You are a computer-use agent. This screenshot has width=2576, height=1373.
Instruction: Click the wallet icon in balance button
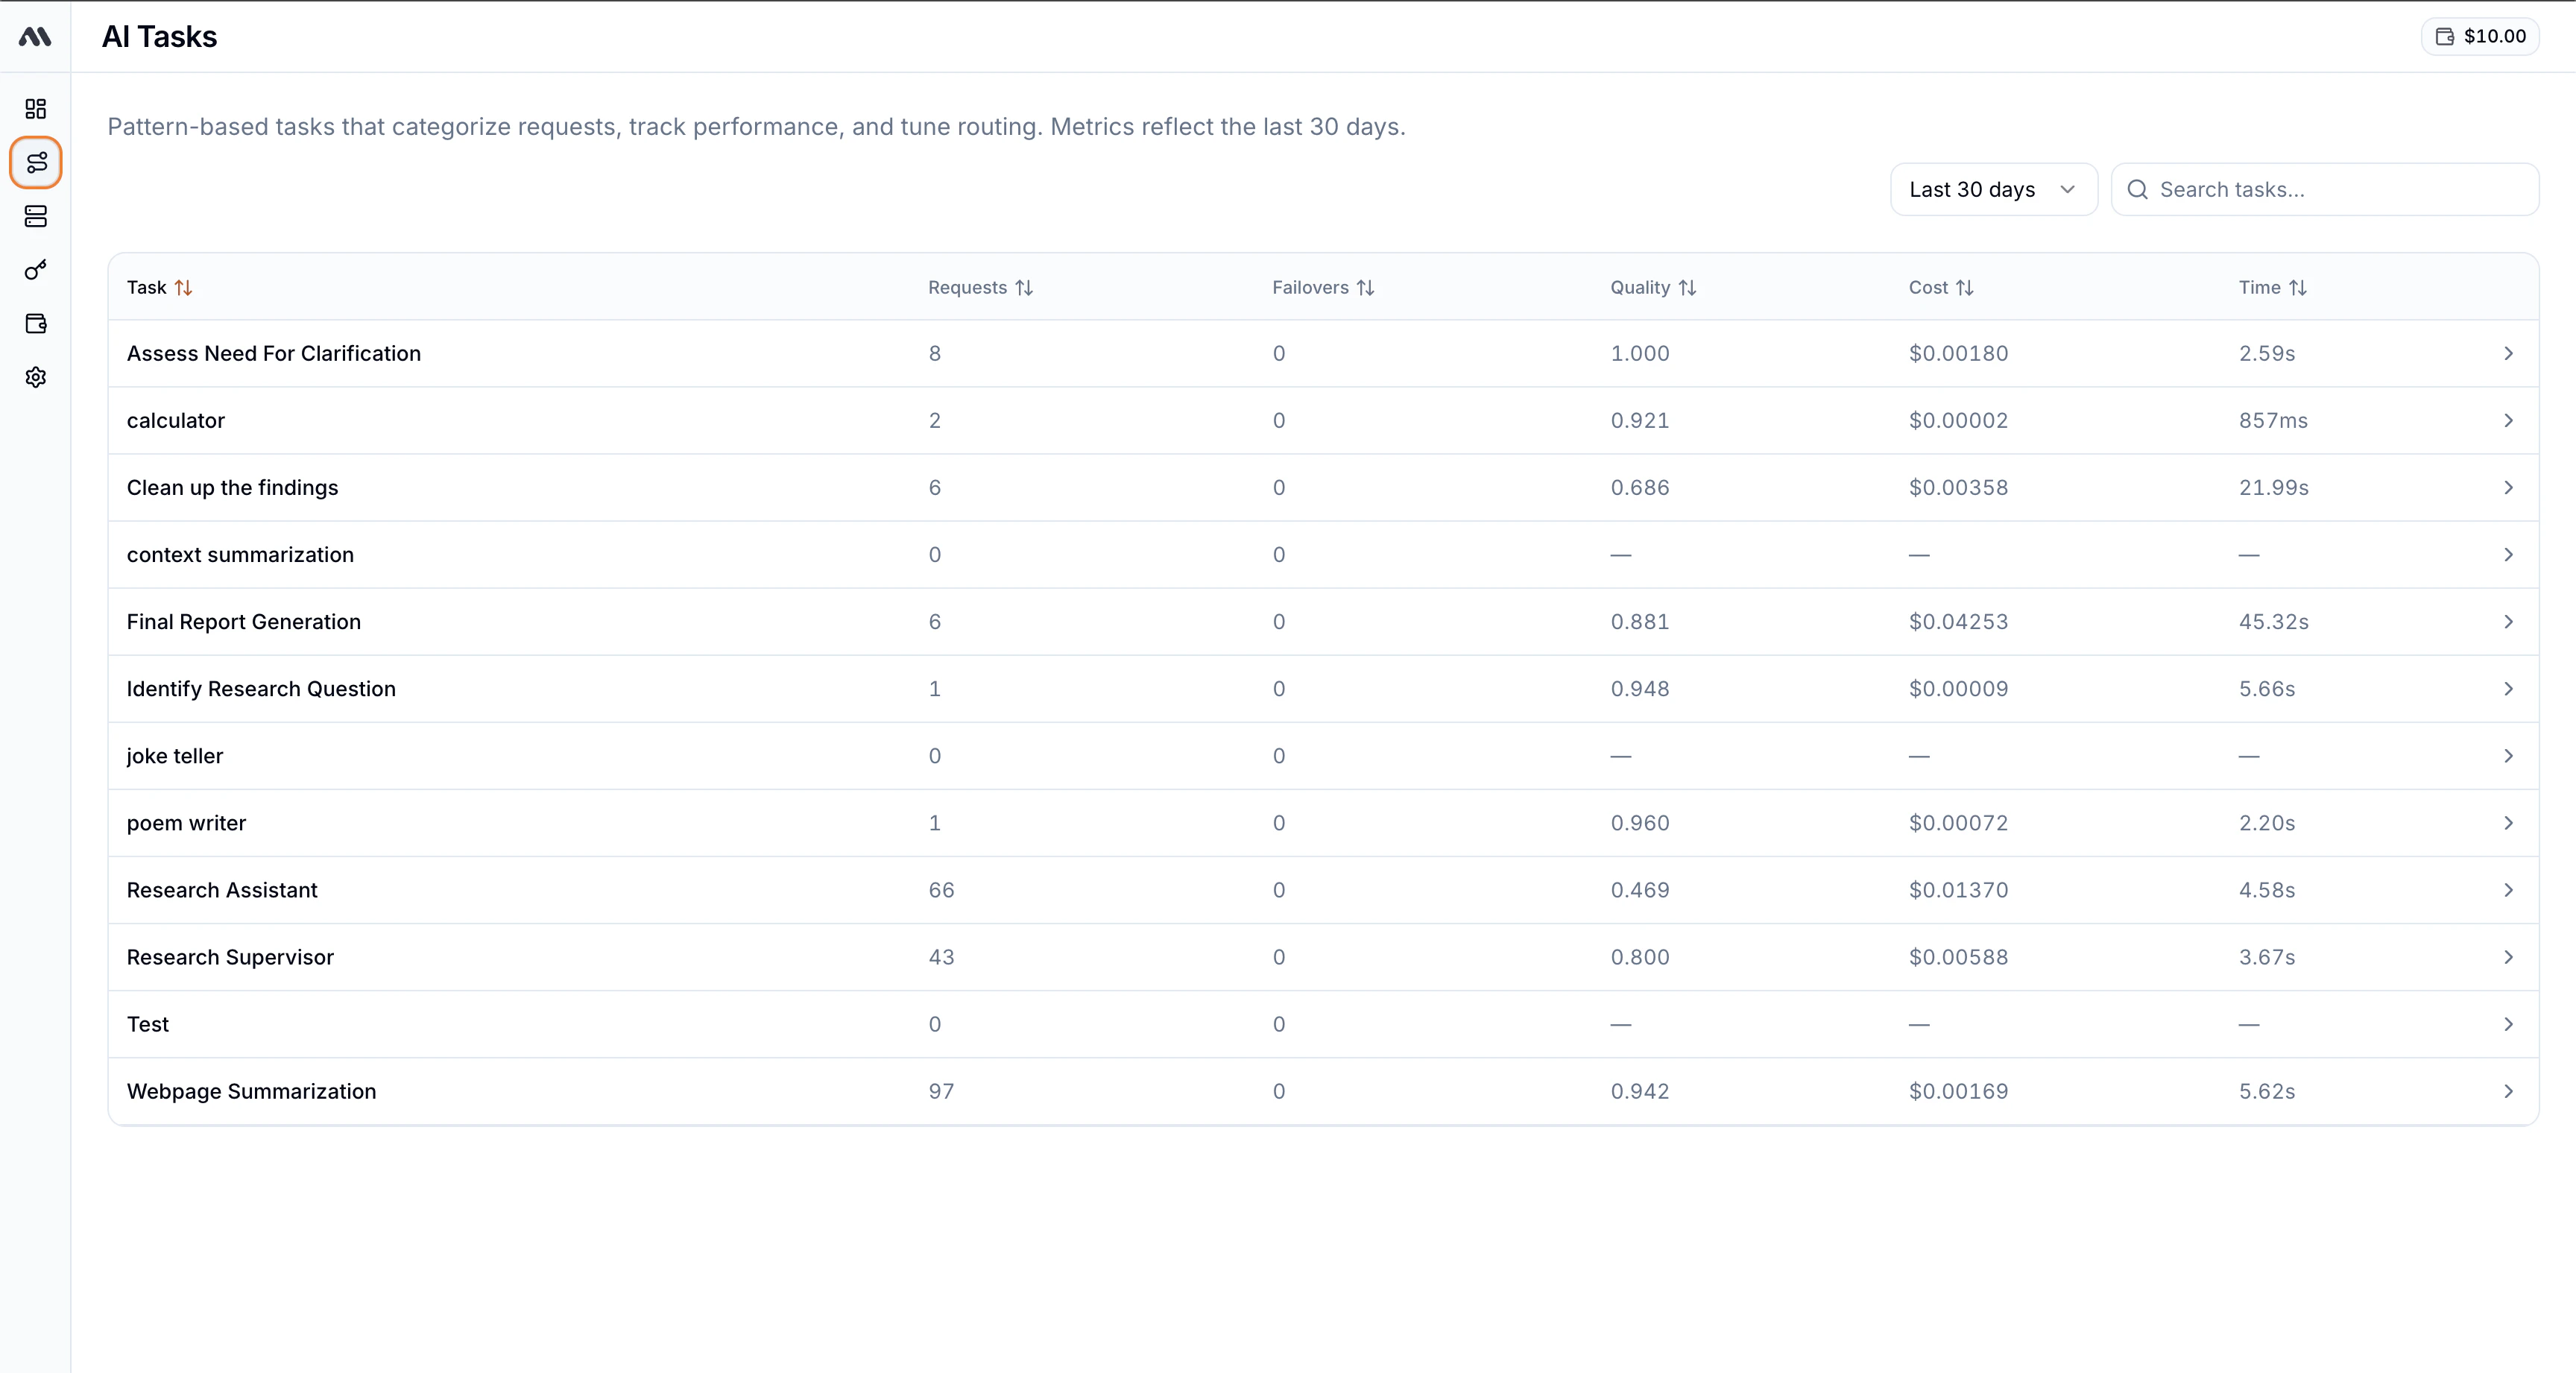[2444, 37]
